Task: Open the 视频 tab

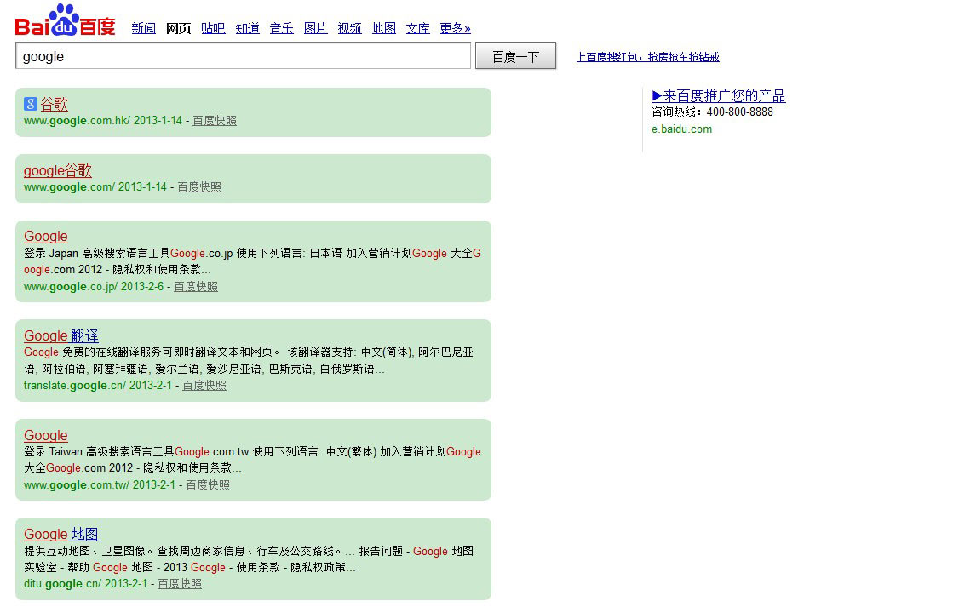Action: click(350, 28)
